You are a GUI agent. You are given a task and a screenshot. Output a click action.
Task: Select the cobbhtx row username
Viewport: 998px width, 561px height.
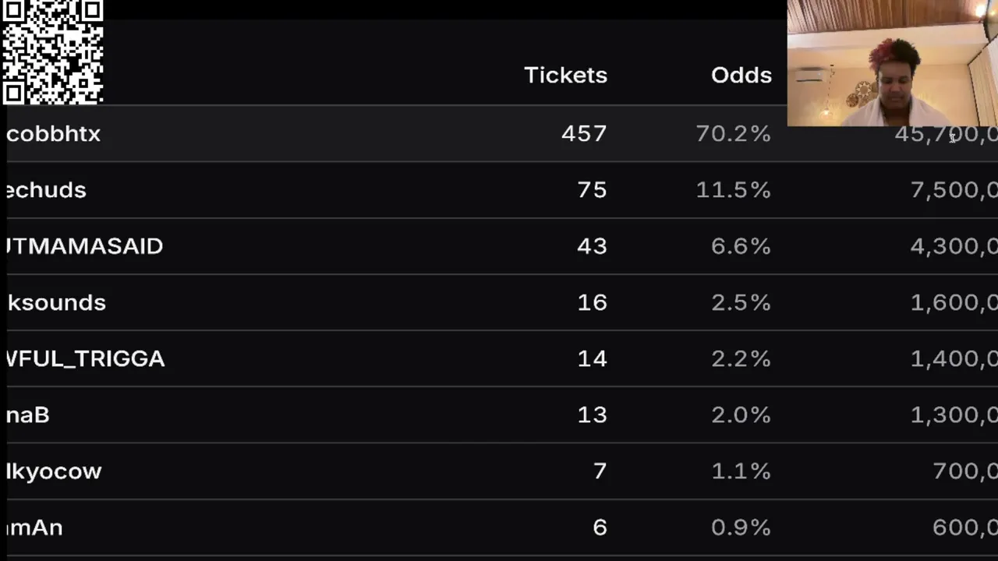53,134
